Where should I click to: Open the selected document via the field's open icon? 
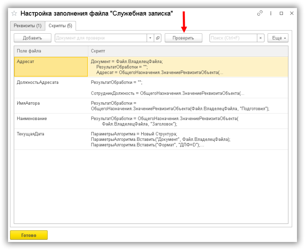coord(158,38)
